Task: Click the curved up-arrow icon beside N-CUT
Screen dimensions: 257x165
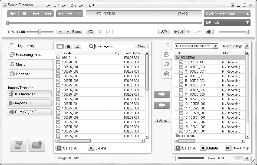Action: (164, 32)
